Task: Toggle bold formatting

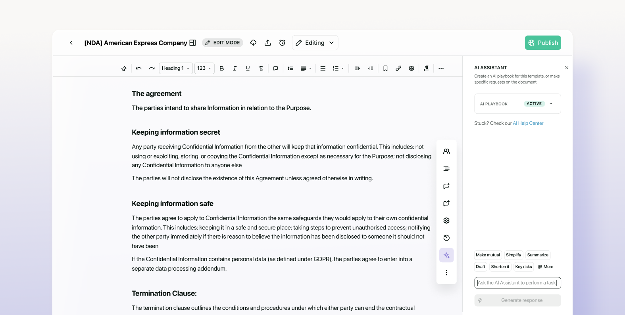Action: [222, 68]
